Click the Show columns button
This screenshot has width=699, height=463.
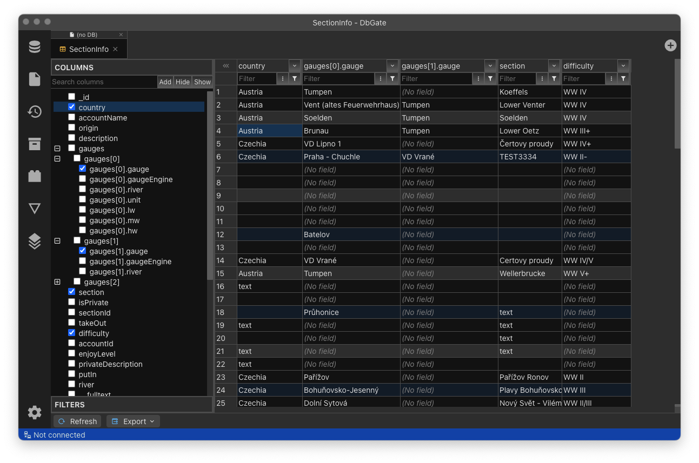(x=203, y=82)
